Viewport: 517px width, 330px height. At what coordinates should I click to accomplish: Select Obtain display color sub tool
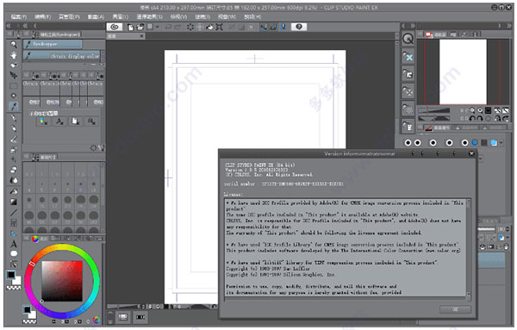pyautogui.click(x=62, y=56)
